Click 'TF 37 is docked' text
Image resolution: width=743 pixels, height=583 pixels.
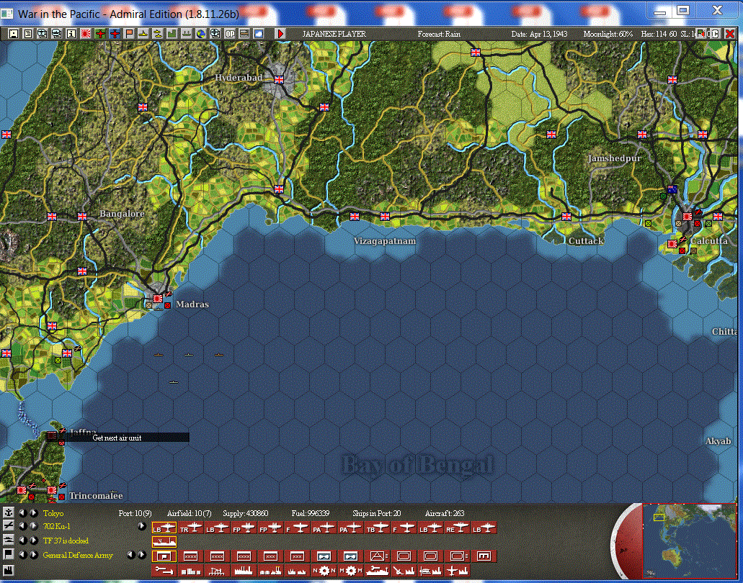click(66, 541)
